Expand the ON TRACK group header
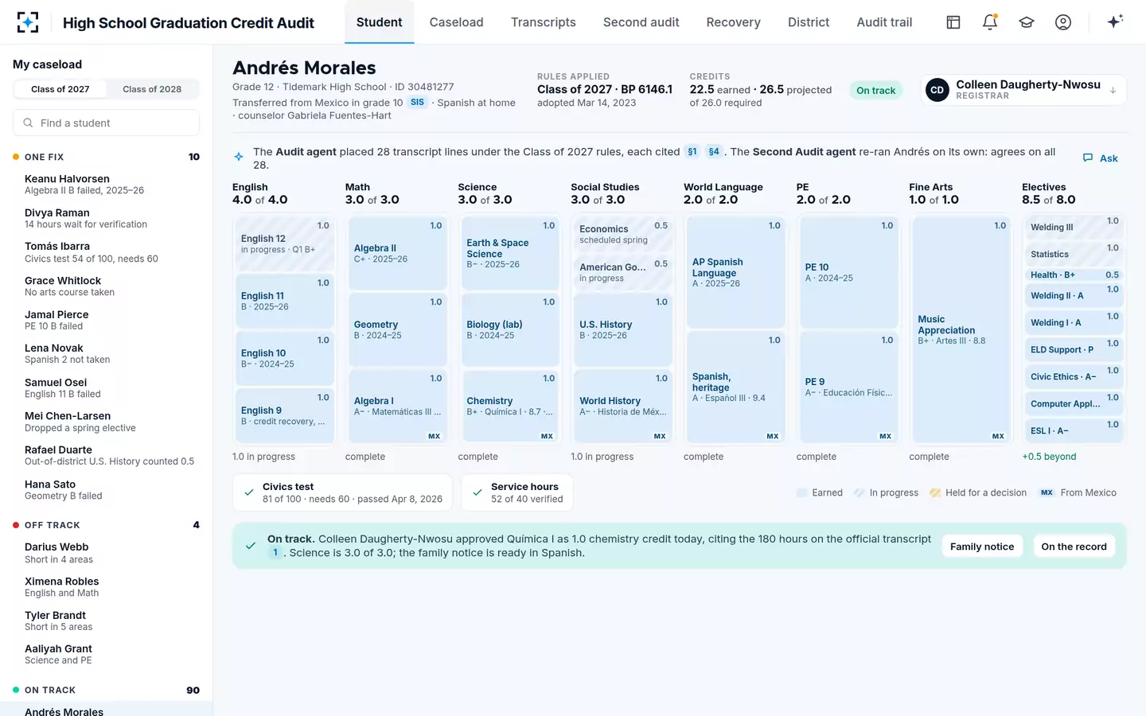 [106, 690]
